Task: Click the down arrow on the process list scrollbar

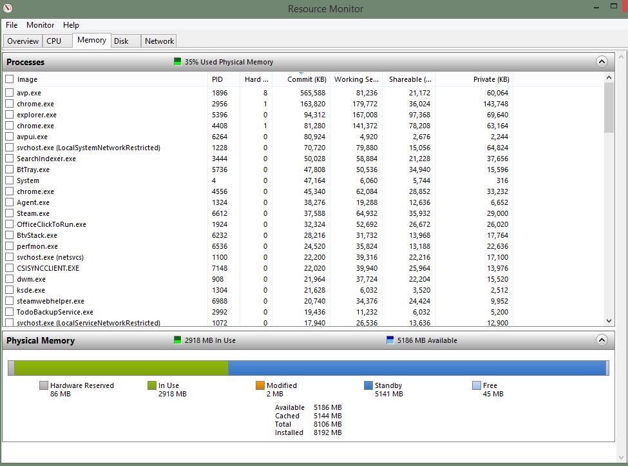Action: click(608, 320)
